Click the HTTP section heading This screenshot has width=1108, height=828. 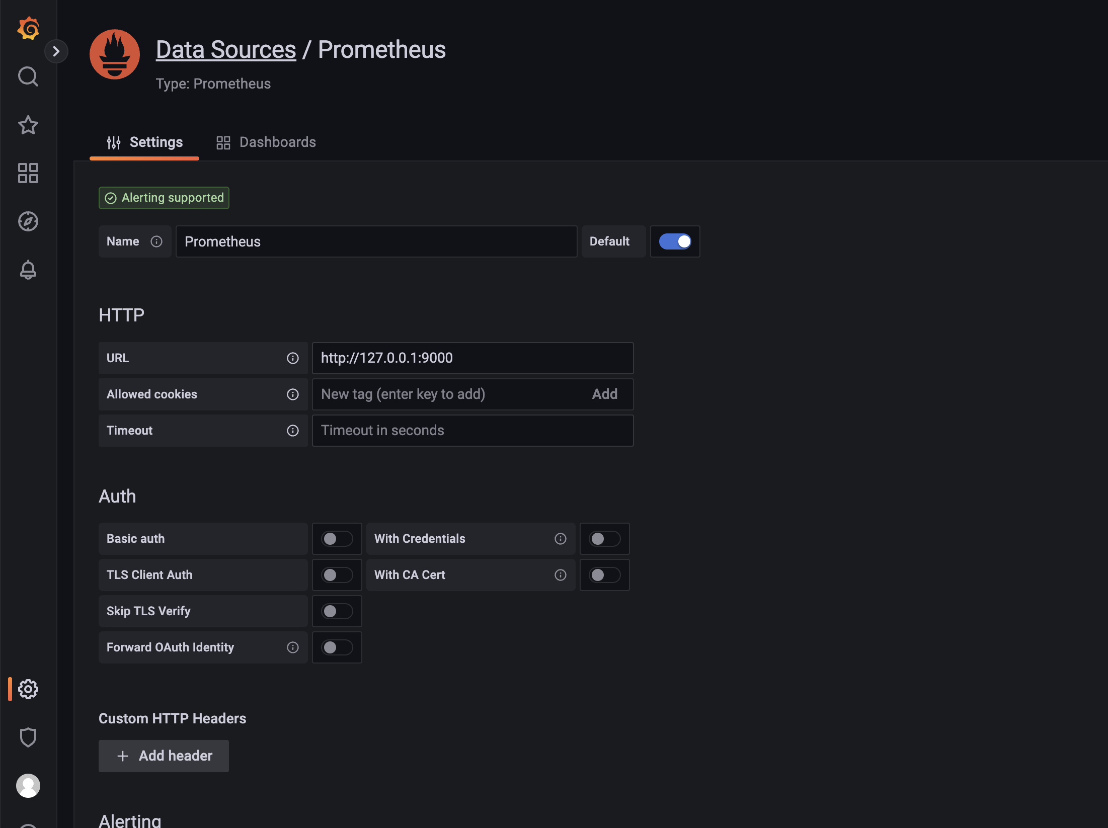122,315
